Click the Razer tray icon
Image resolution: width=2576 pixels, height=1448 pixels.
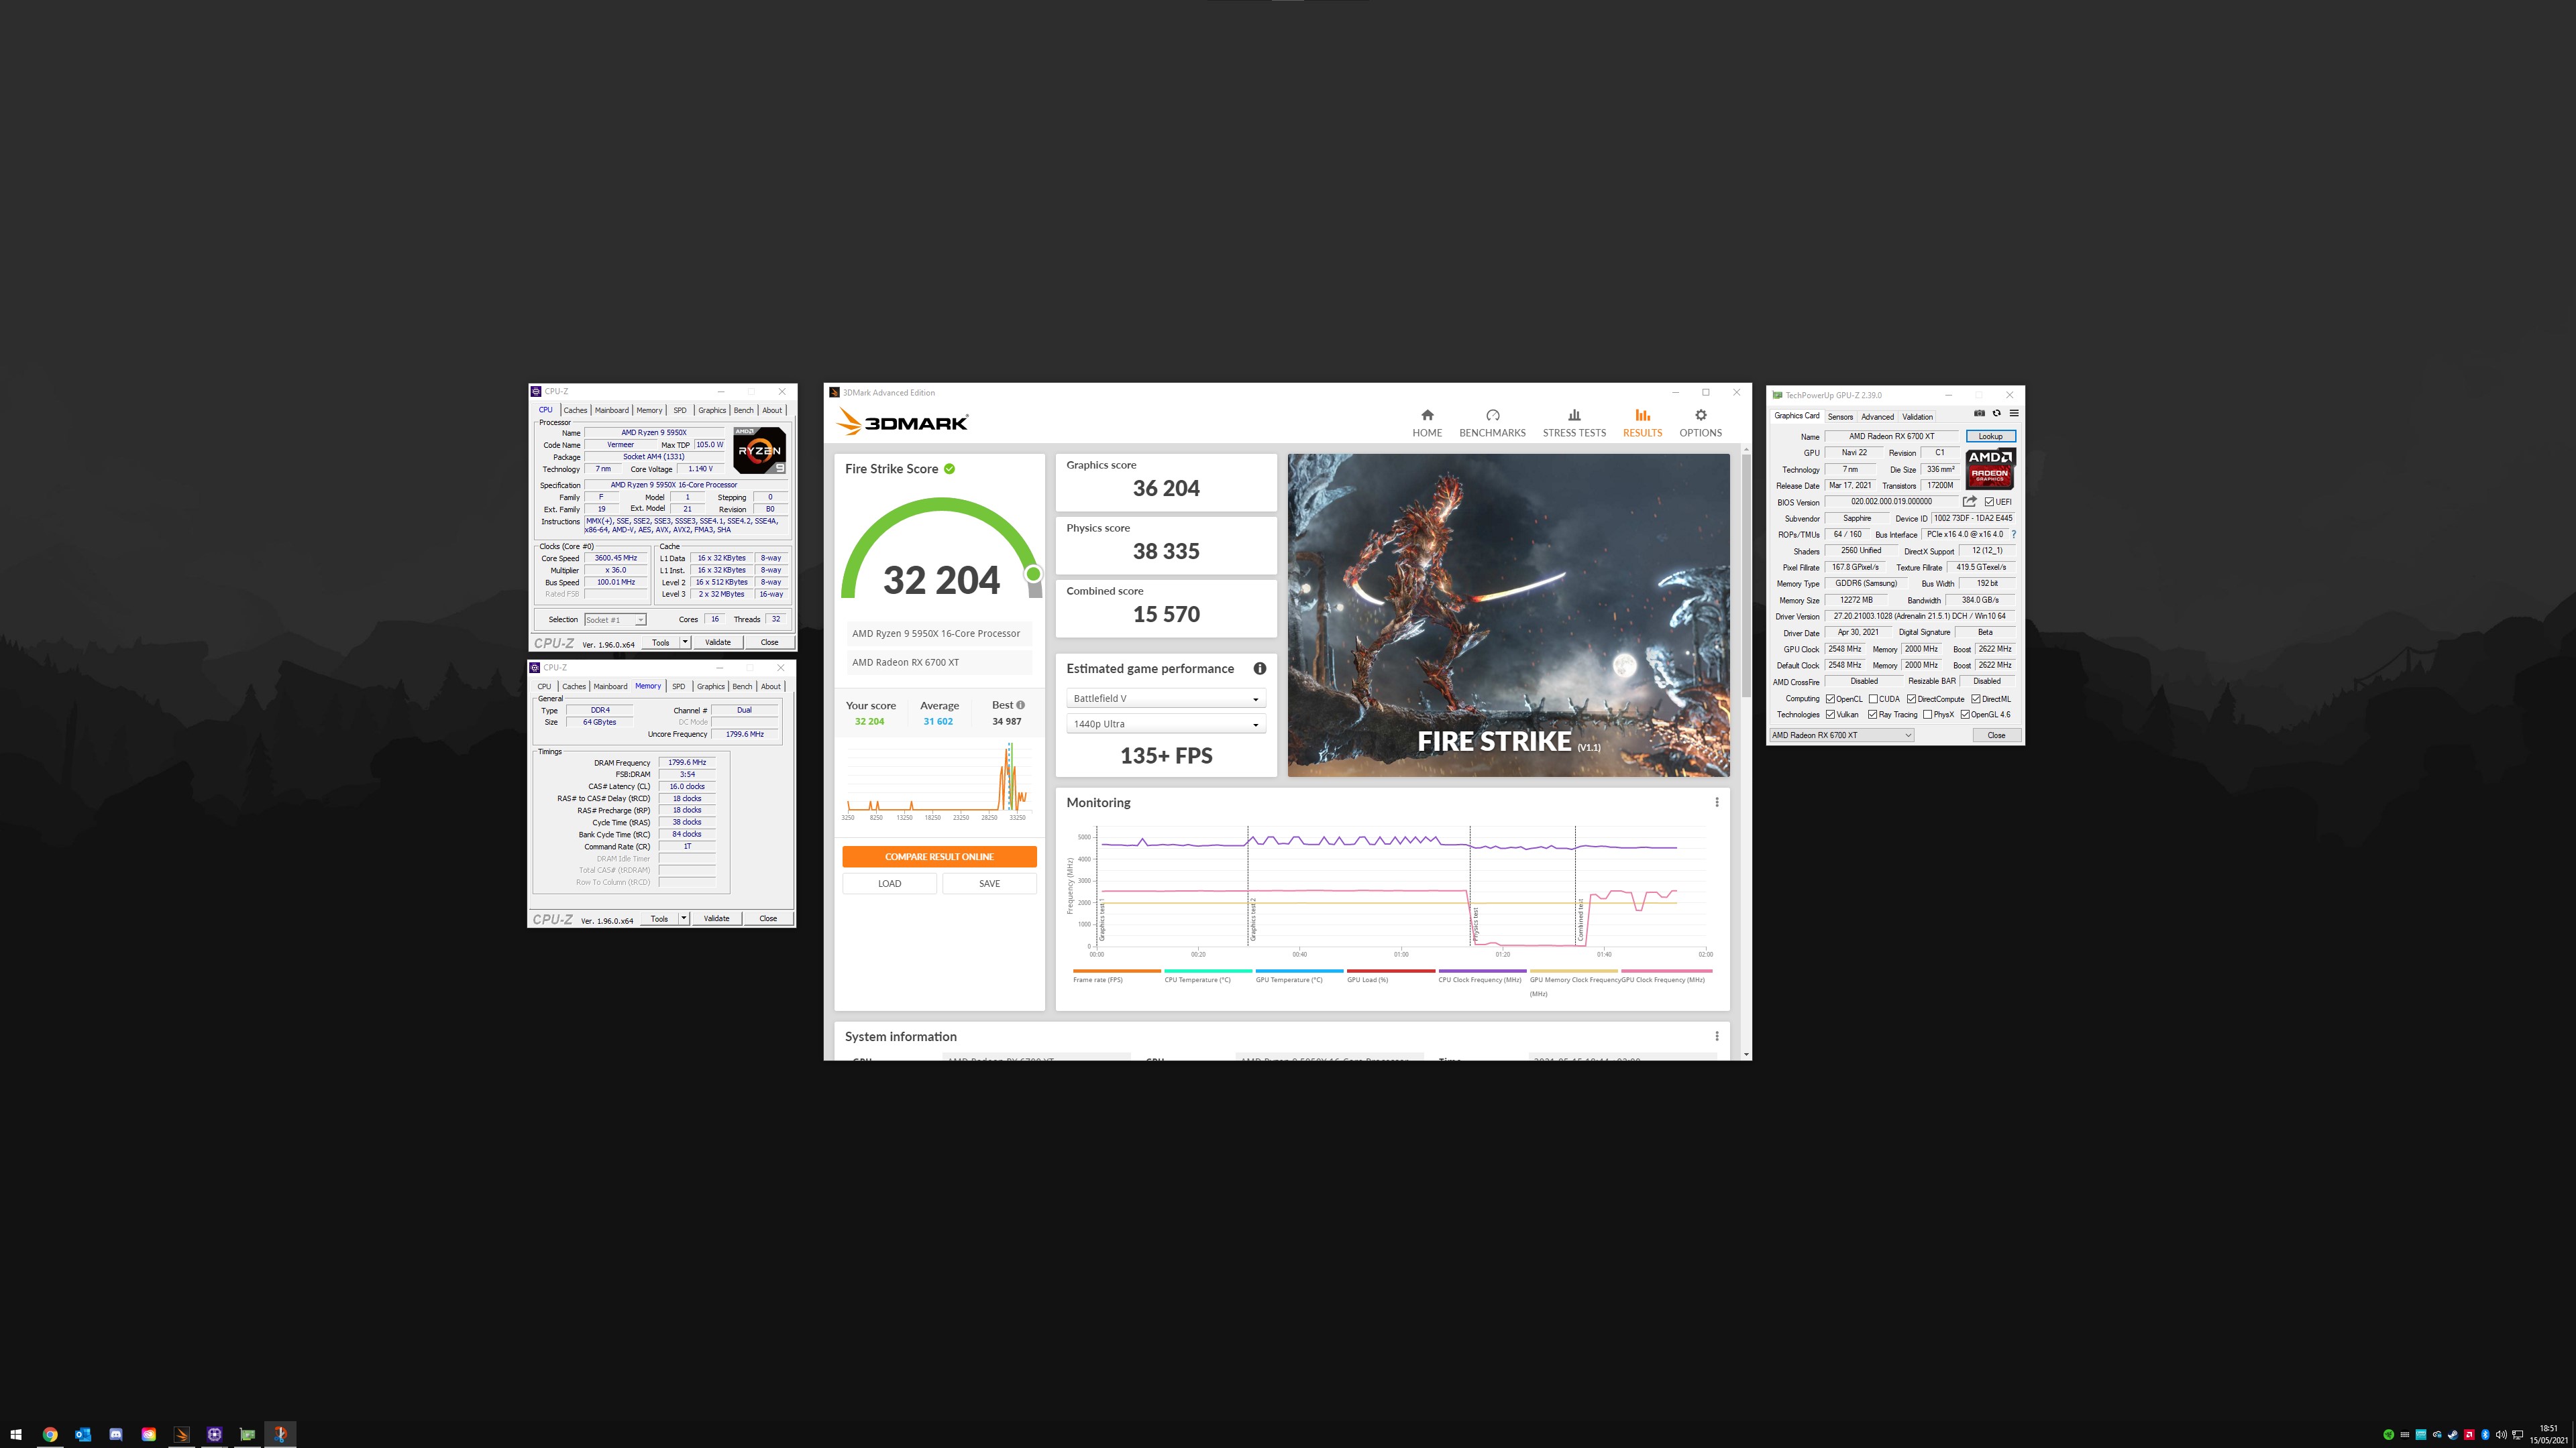(2389, 1435)
